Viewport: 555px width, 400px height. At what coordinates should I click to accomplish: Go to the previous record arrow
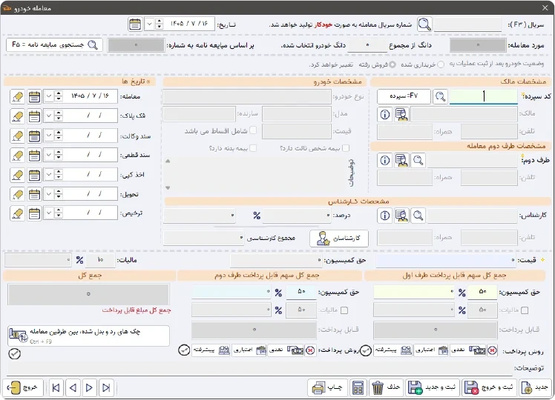tap(73, 388)
